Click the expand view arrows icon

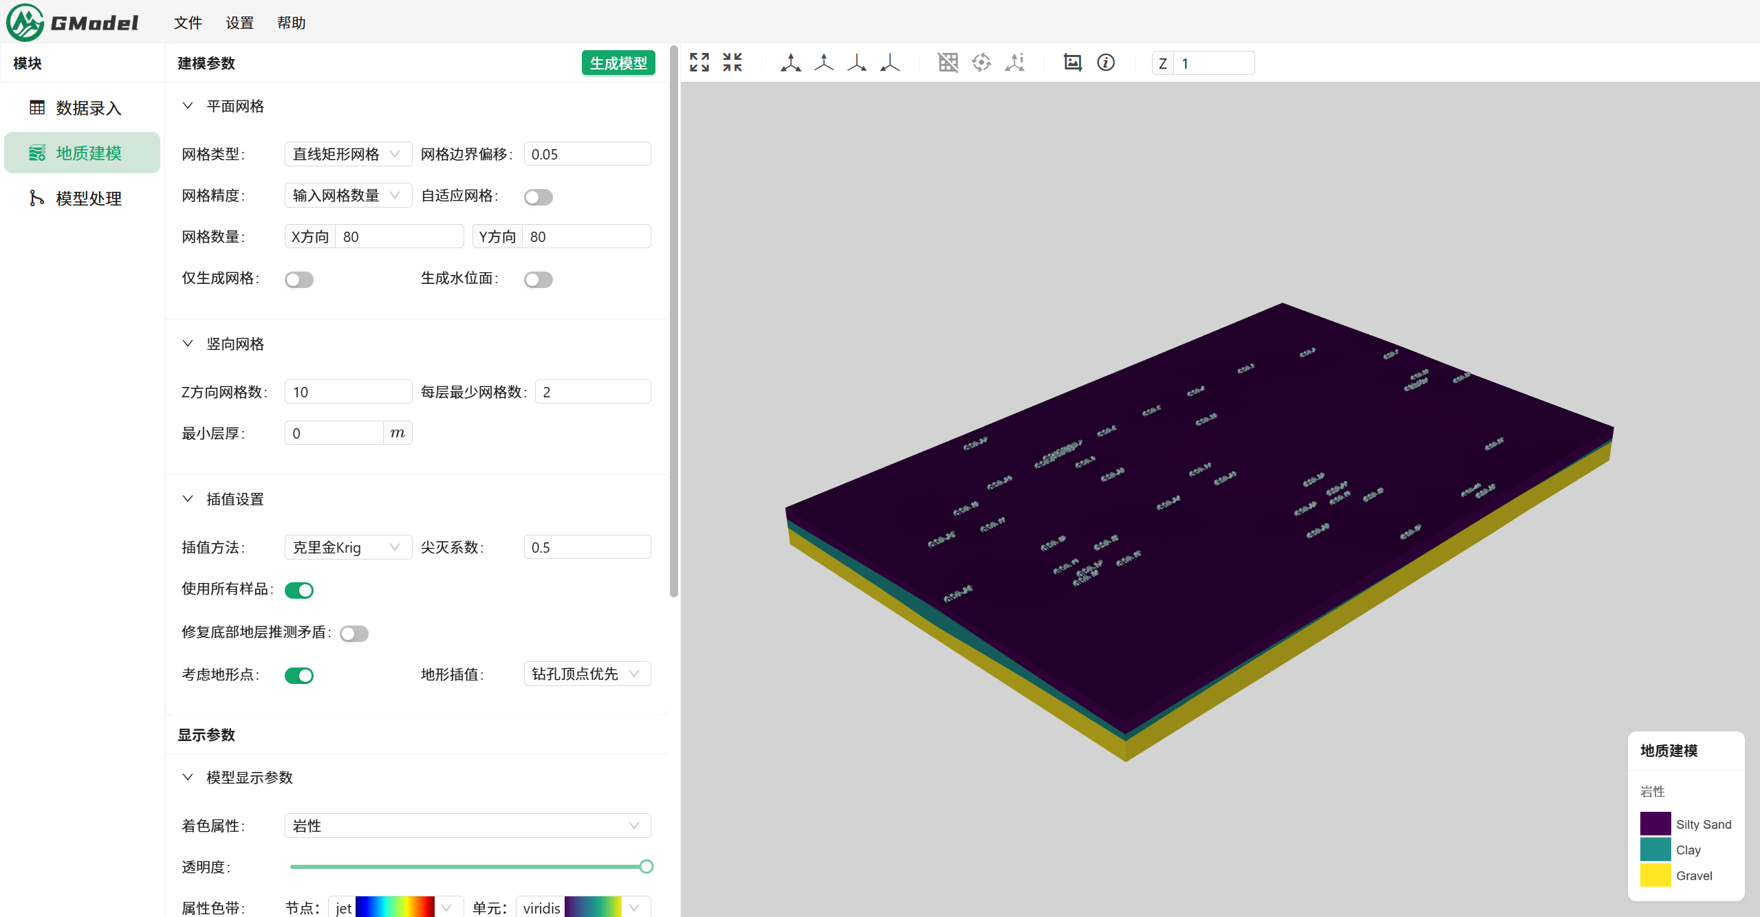699,63
